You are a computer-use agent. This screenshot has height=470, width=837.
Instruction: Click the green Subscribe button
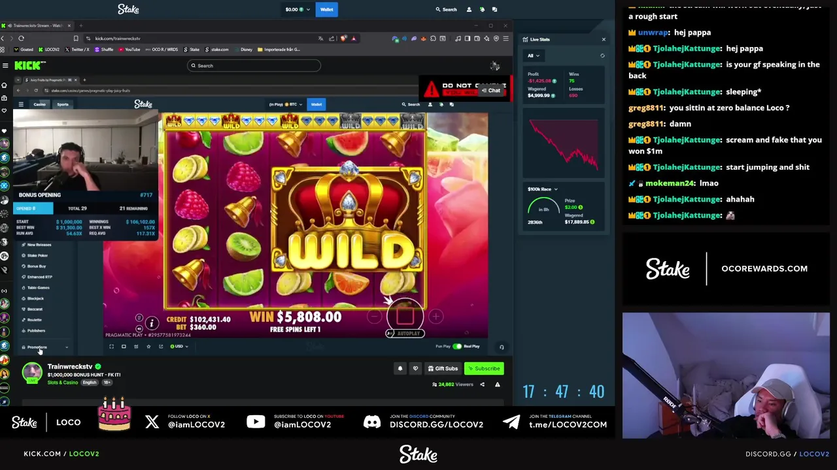[x=484, y=369]
